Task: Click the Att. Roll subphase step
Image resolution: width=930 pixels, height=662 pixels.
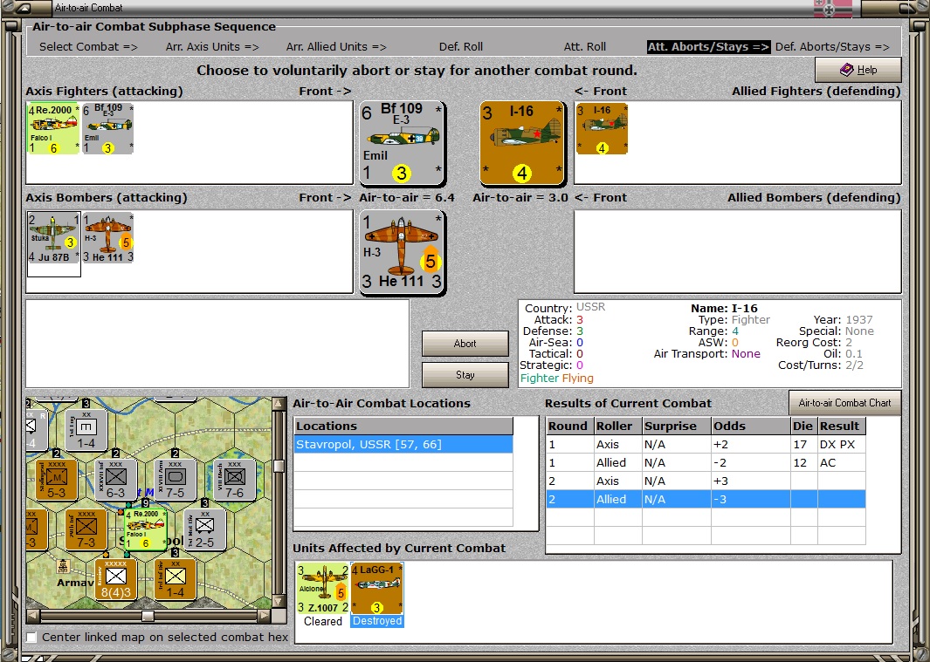Action: pyautogui.click(x=585, y=47)
